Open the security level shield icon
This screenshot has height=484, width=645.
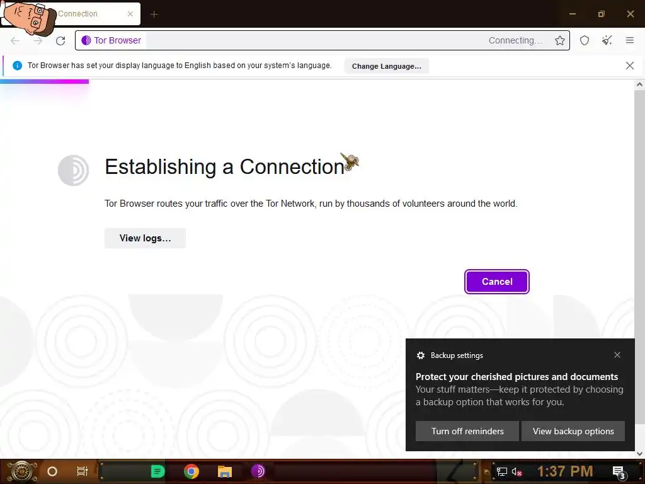(584, 40)
